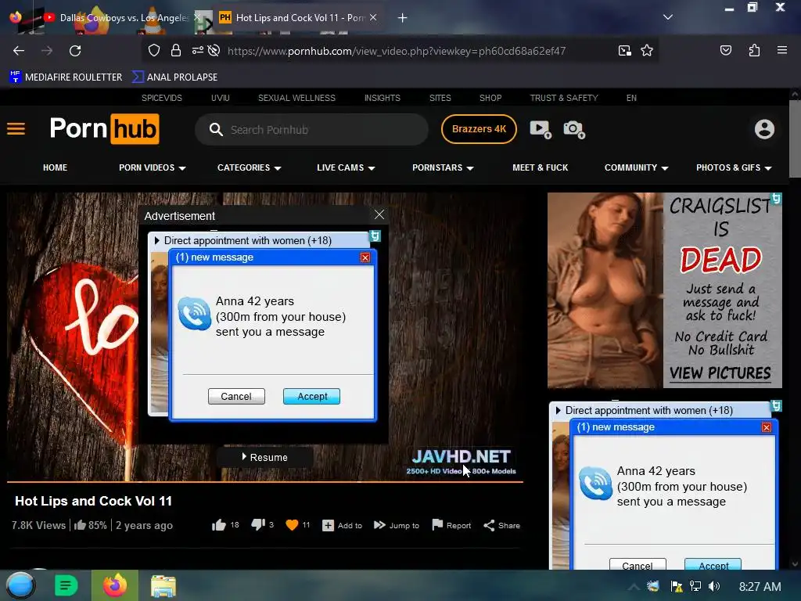Close the overlay new message box with the red X
The image size is (801, 601).
pos(365,257)
